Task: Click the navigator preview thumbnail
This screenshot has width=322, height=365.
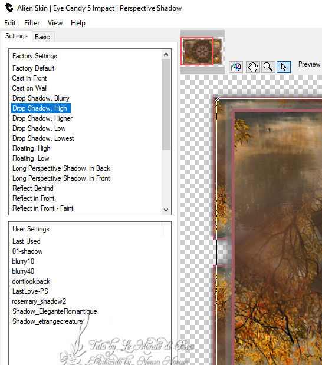Action: click(x=201, y=51)
